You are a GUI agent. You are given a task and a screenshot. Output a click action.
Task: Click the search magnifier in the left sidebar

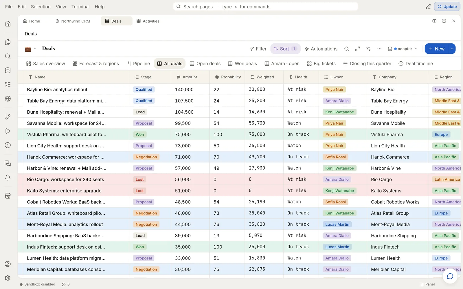[x=8, y=56]
